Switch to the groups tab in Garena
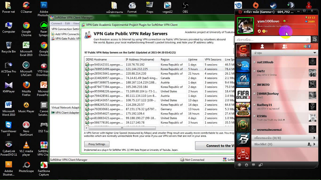321x180 pixels. pyautogui.click(x=285, y=46)
